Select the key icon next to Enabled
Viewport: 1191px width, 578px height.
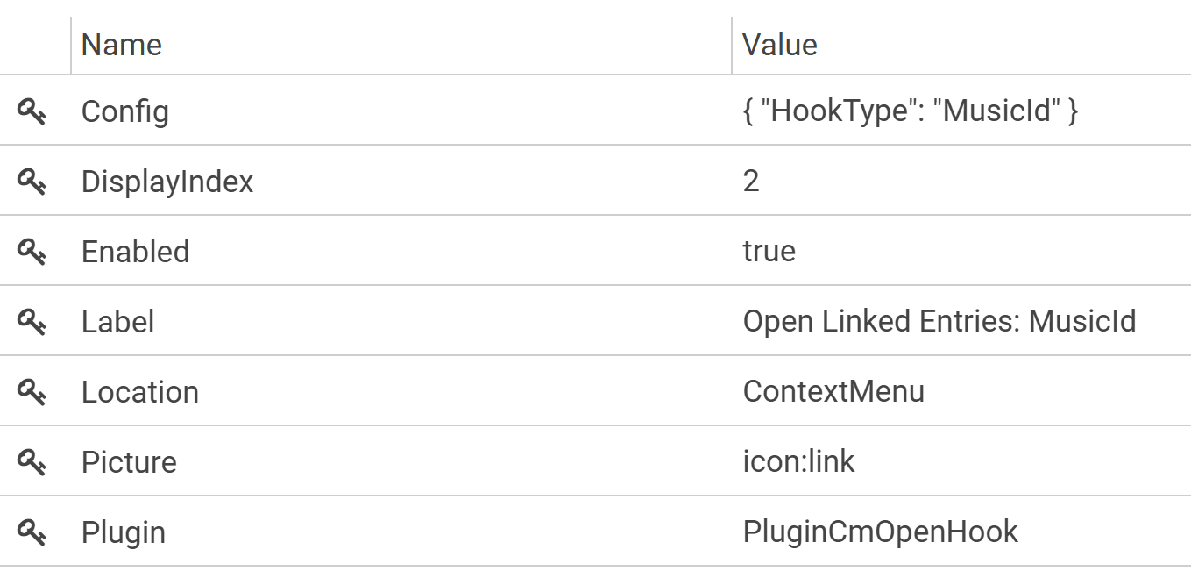pos(32,252)
